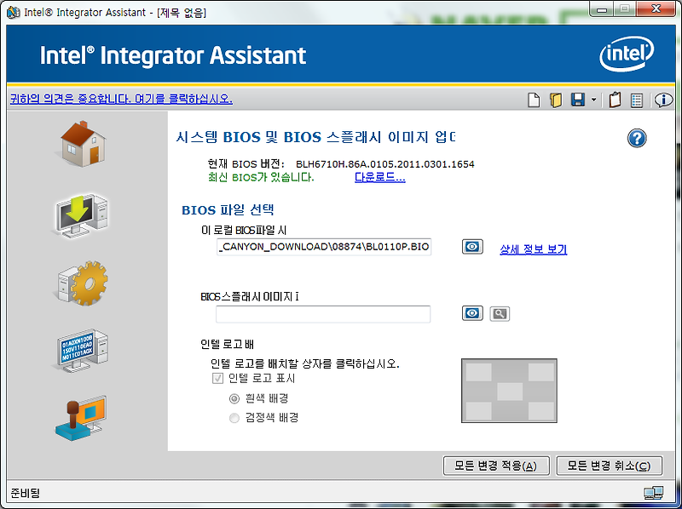The height and width of the screenshot is (509, 682).
Task: Click the save floppy disk toolbar icon
Action: (x=578, y=100)
